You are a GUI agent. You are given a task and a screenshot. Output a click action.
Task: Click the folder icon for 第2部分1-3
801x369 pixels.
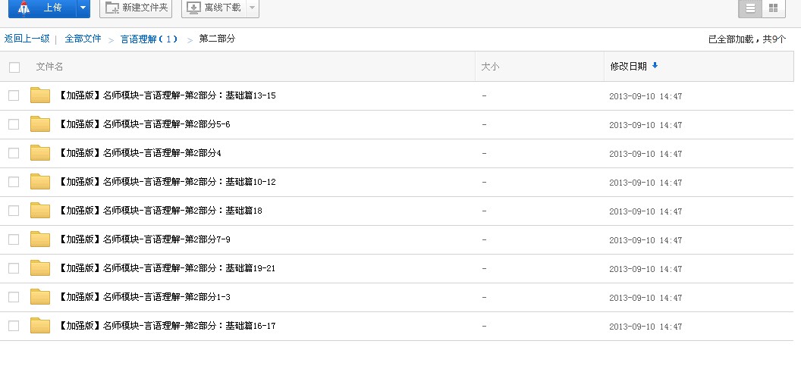pyautogui.click(x=40, y=297)
